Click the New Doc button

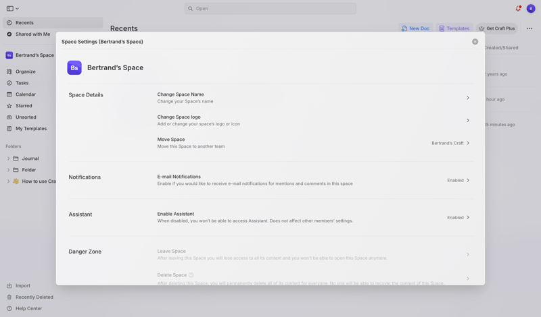click(x=415, y=28)
